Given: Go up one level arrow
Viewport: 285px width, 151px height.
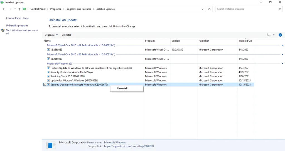Looking at the screenshot, I should pos(19,9).
